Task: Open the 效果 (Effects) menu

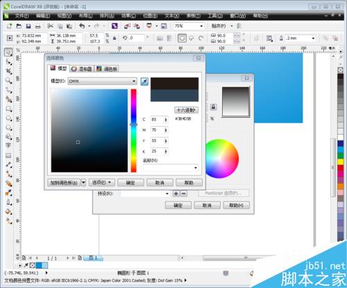Action: (128, 16)
